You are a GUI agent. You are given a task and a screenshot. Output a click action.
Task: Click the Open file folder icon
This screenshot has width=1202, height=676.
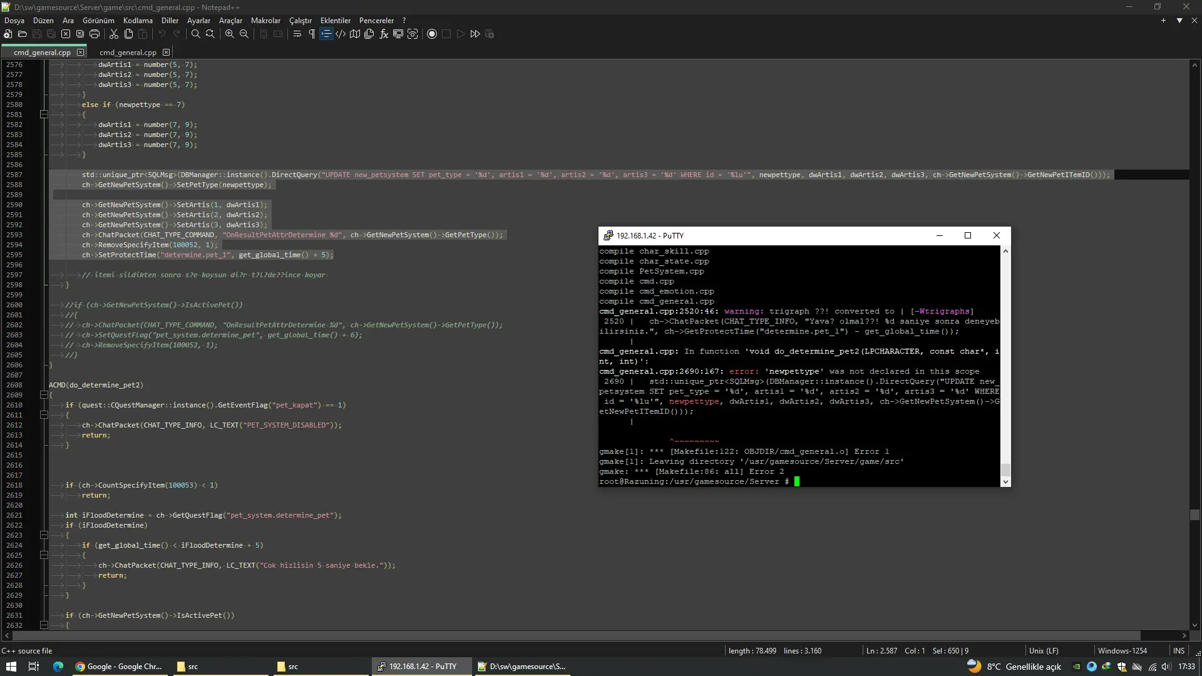tap(23, 34)
